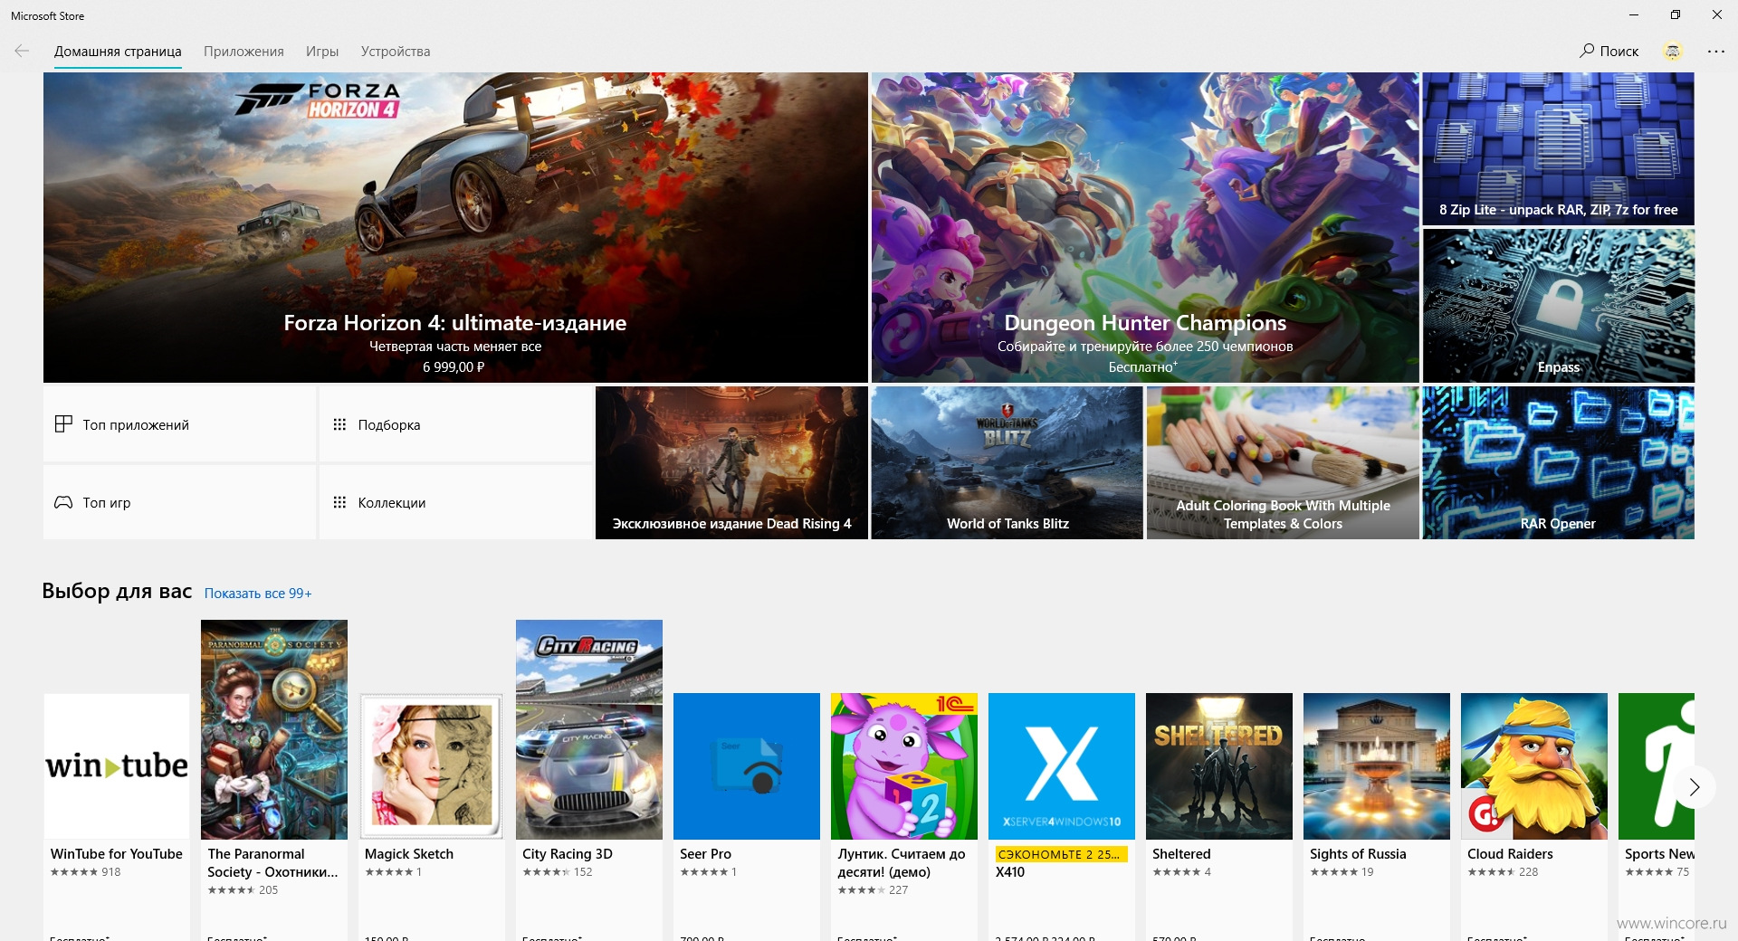The width and height of the screenshot is (1738, 941).
Task: Open World of Tanks Blitz tile
Action: tap(1007, 463)
